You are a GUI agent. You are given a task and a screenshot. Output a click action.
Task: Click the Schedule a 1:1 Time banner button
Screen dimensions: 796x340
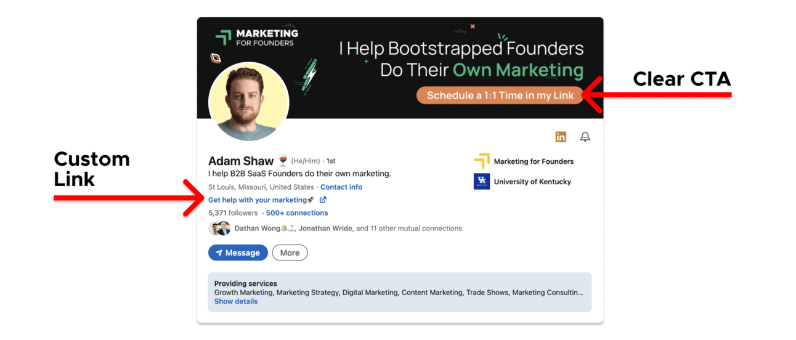[500, 95]
